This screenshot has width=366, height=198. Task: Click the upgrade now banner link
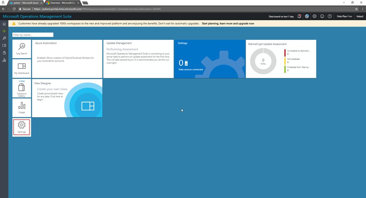click(228, 24)
